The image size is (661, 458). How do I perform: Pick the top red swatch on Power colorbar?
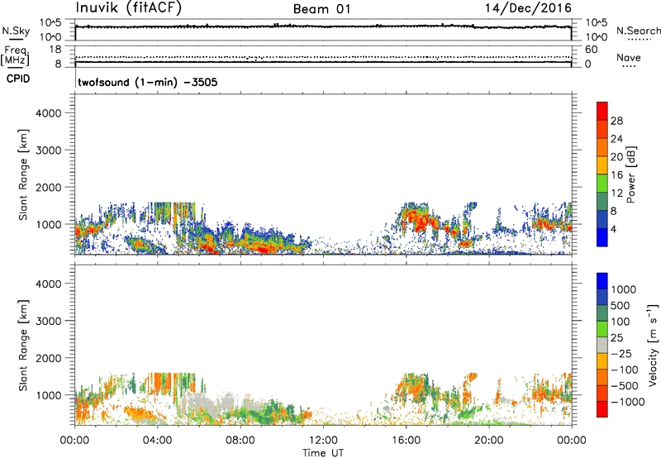pyautogui.click(x=602, y=111)
